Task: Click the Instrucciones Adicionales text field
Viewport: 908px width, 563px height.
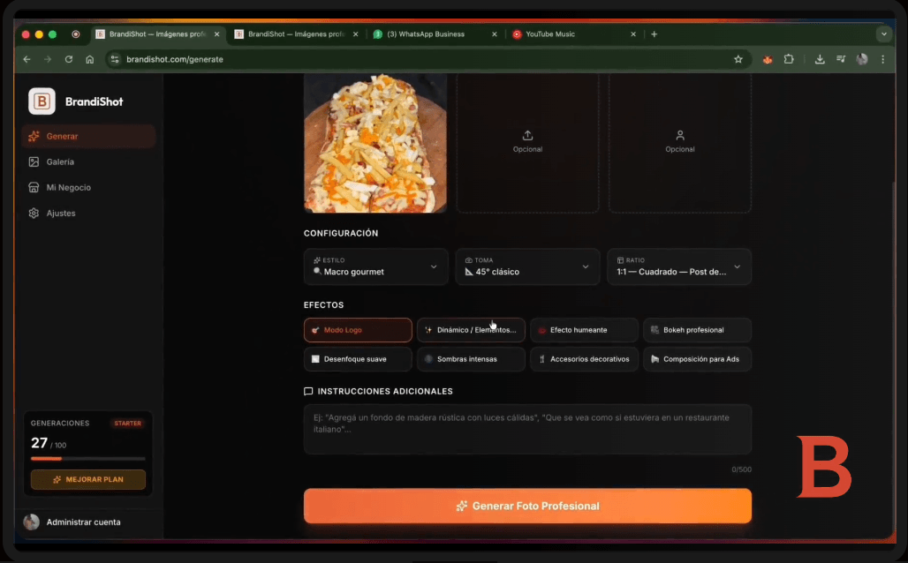Action: click(527, 428)
